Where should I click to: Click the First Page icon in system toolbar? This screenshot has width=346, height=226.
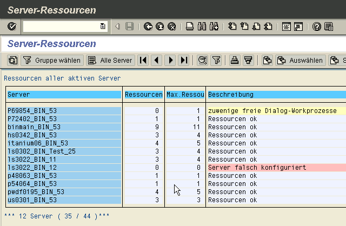232,26
